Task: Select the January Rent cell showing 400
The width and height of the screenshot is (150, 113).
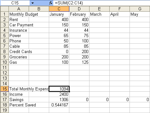Action: [59, 19]
